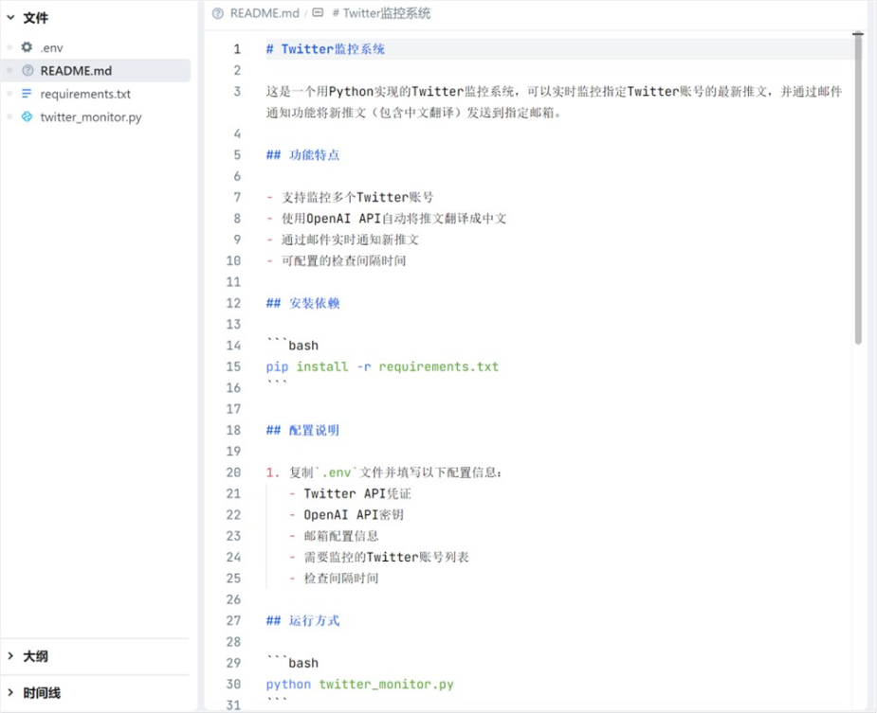
Task: Click the gear icon beside .env
Action: coord(27,47)
